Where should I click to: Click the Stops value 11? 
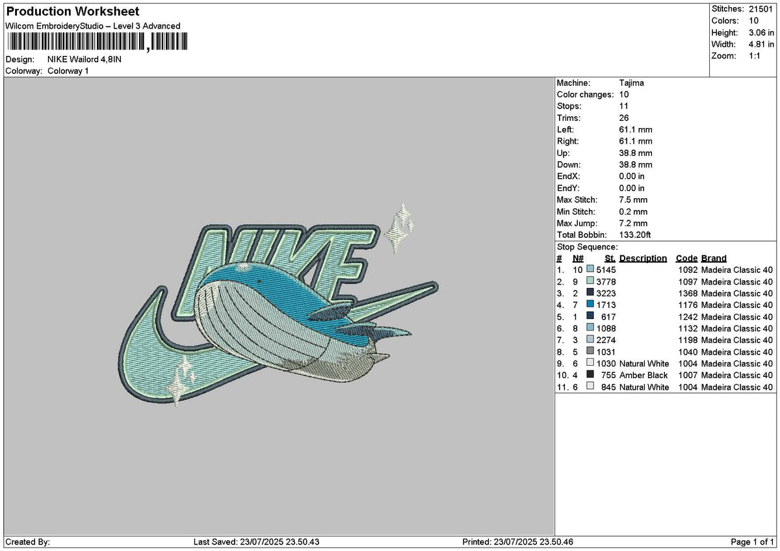point(624,107)
